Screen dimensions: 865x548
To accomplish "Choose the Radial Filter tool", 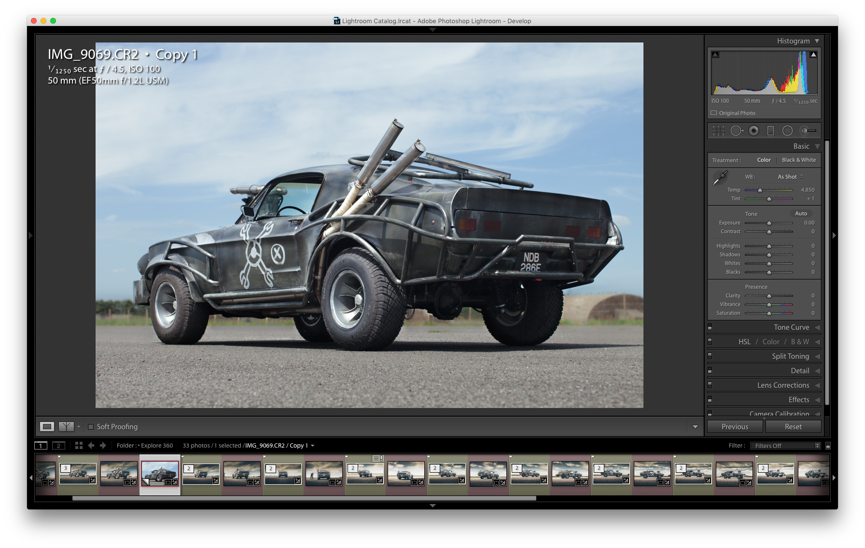I will [x=787, y=130].
